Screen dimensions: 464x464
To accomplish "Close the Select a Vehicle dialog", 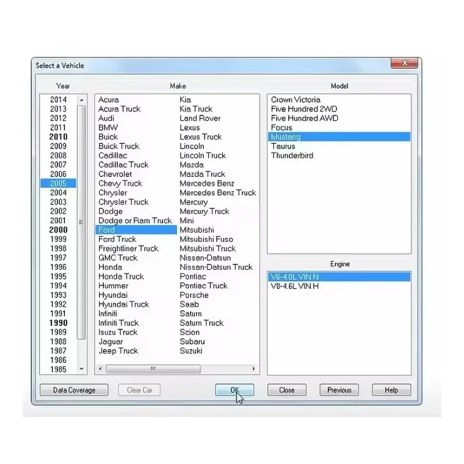I will 404,63.
